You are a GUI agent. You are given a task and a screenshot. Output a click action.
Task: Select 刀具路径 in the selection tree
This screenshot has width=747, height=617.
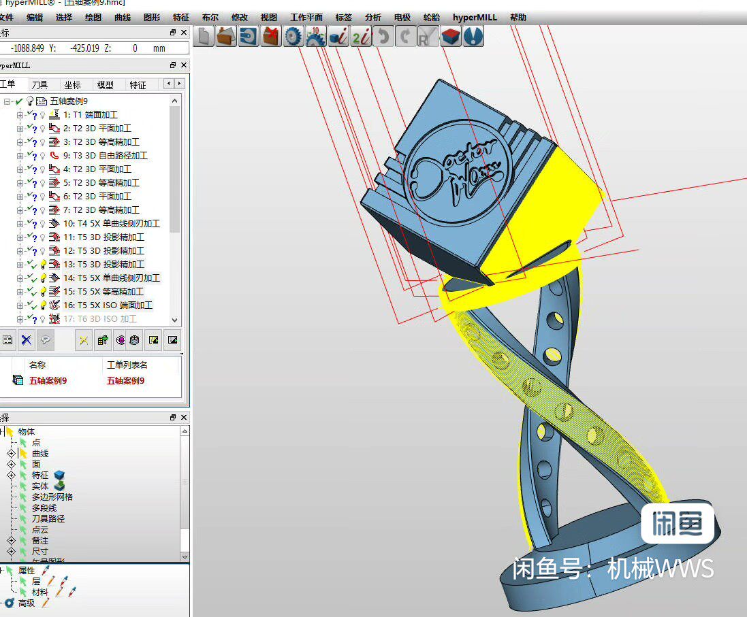click(48, 519)
